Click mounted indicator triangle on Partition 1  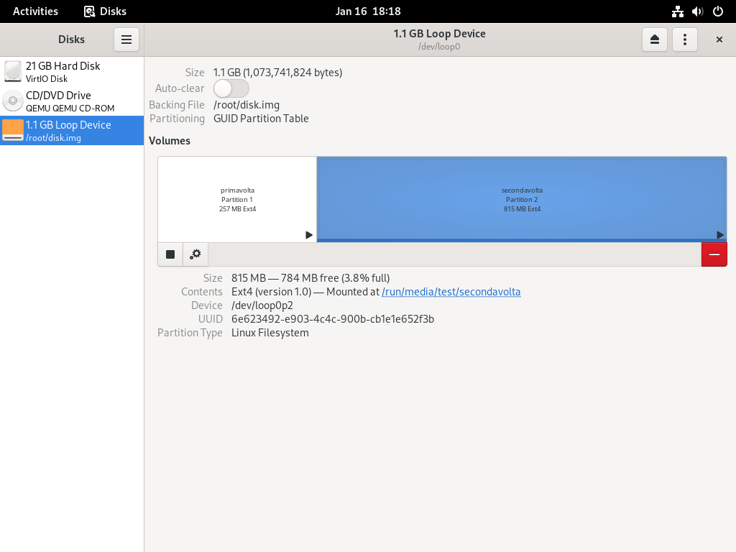click(x=309, y=235)
